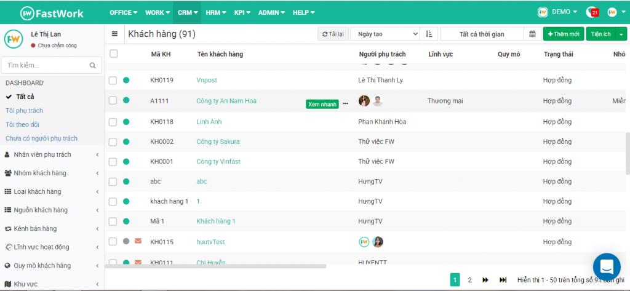Screen dimensions: 630x291
Task: Click the notification icon with badge 21
Action: 592,12
